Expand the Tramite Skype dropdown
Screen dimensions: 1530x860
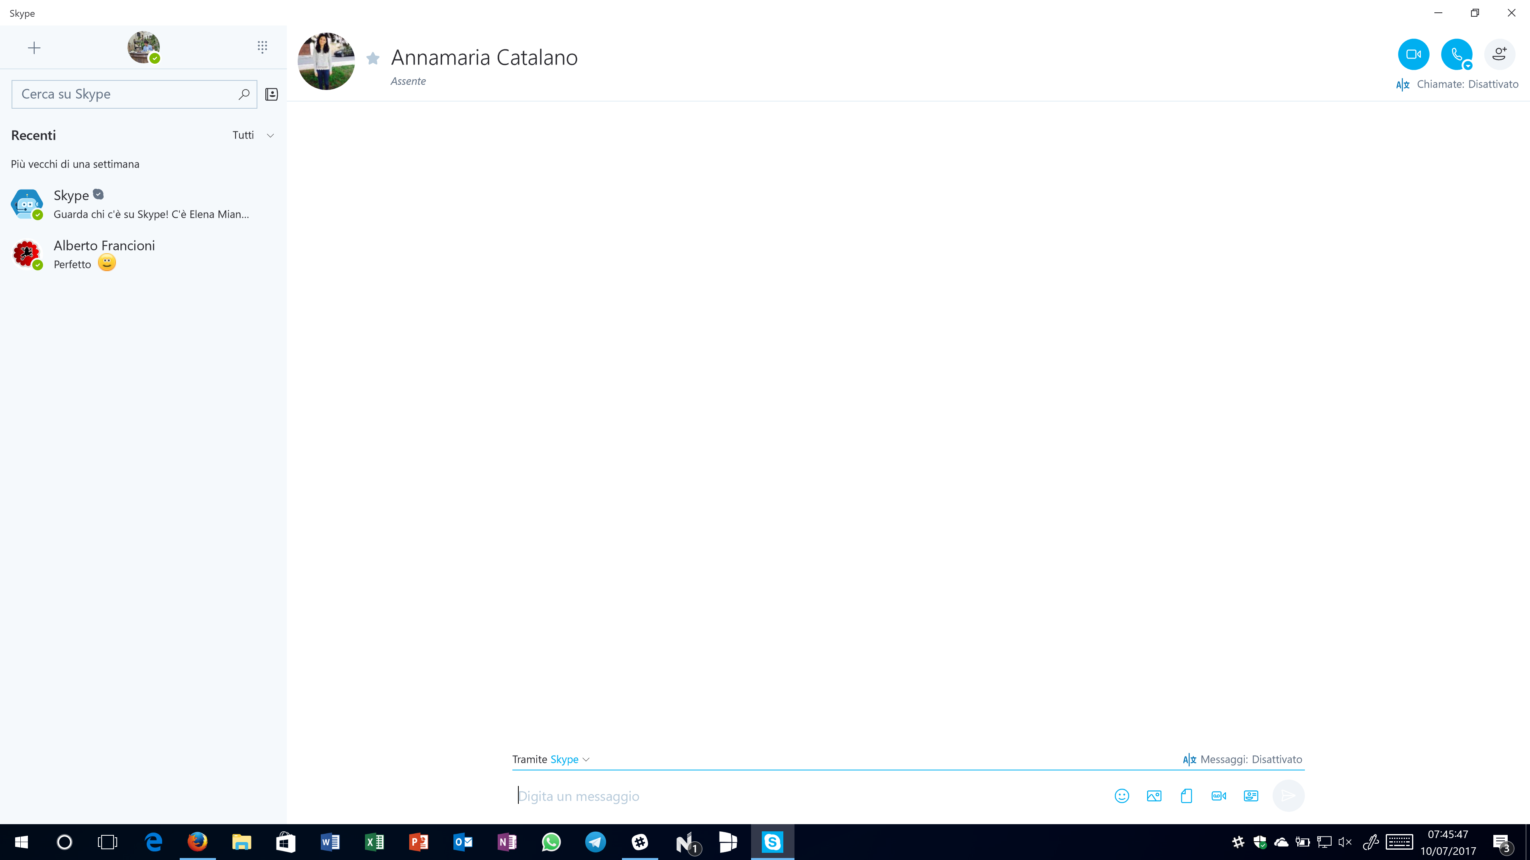pyautogui.click(x=551, y=759)
